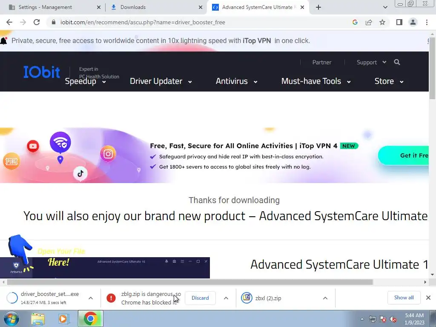This screenshot has width=436, height=327.
Task: Click the YouTube icon in banner
Action: click(33, 146)
